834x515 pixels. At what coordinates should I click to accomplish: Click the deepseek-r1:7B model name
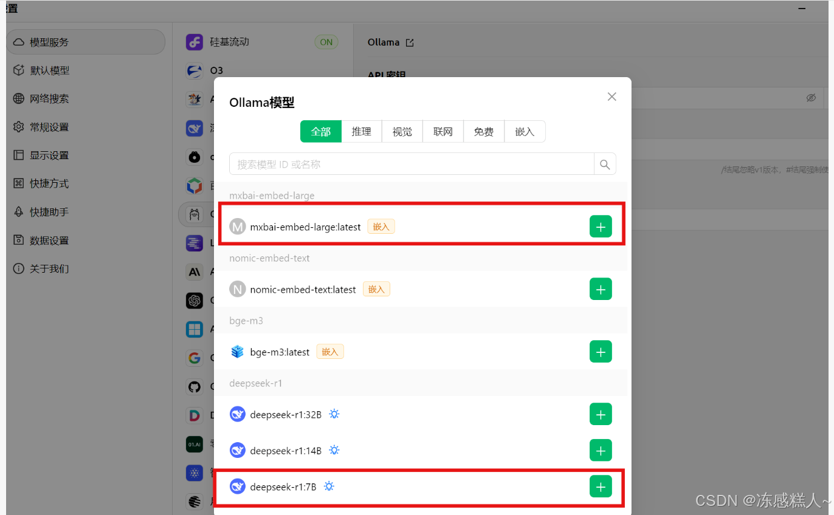coord(283,487)
